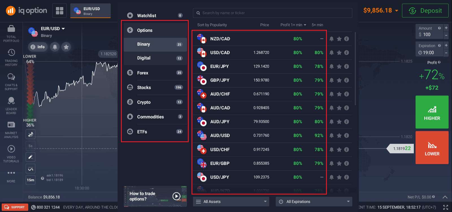Toggle the price alert bell for EUR/JPY
Screen dimensions: 452x212
332,66
